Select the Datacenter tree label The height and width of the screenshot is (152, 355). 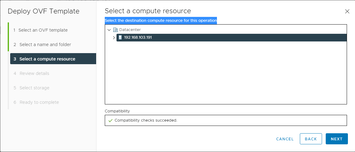tap(130, 30)
